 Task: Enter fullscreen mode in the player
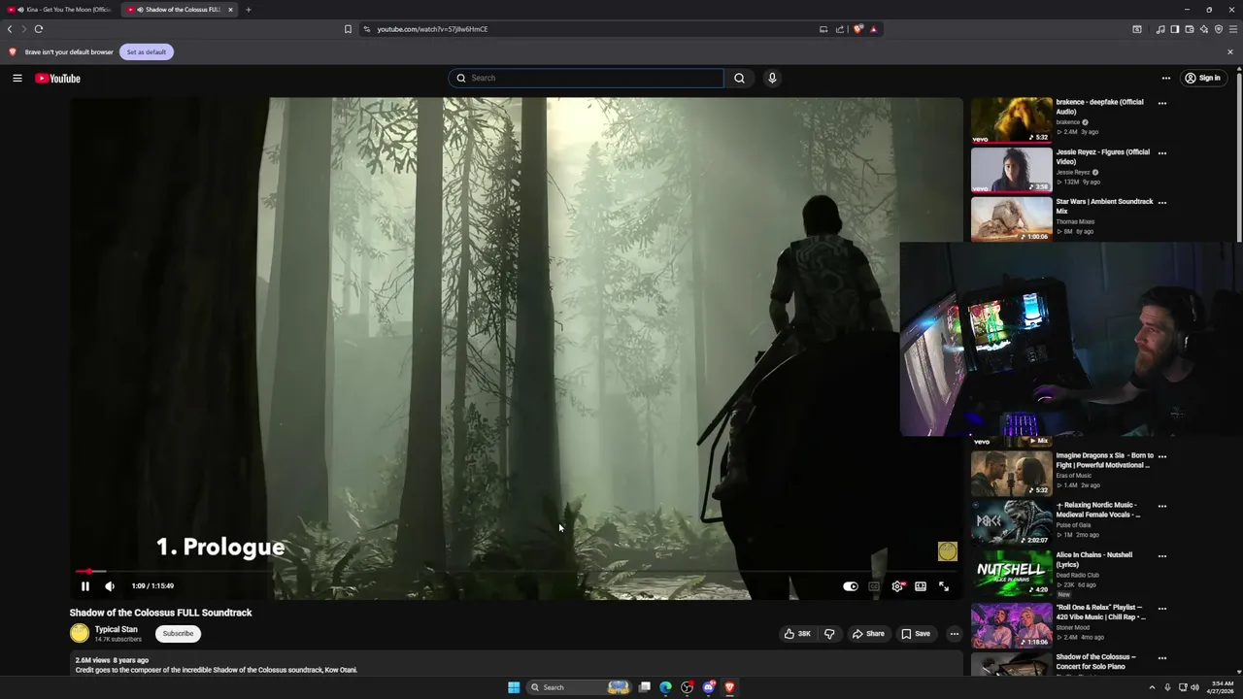pos(944,586)
